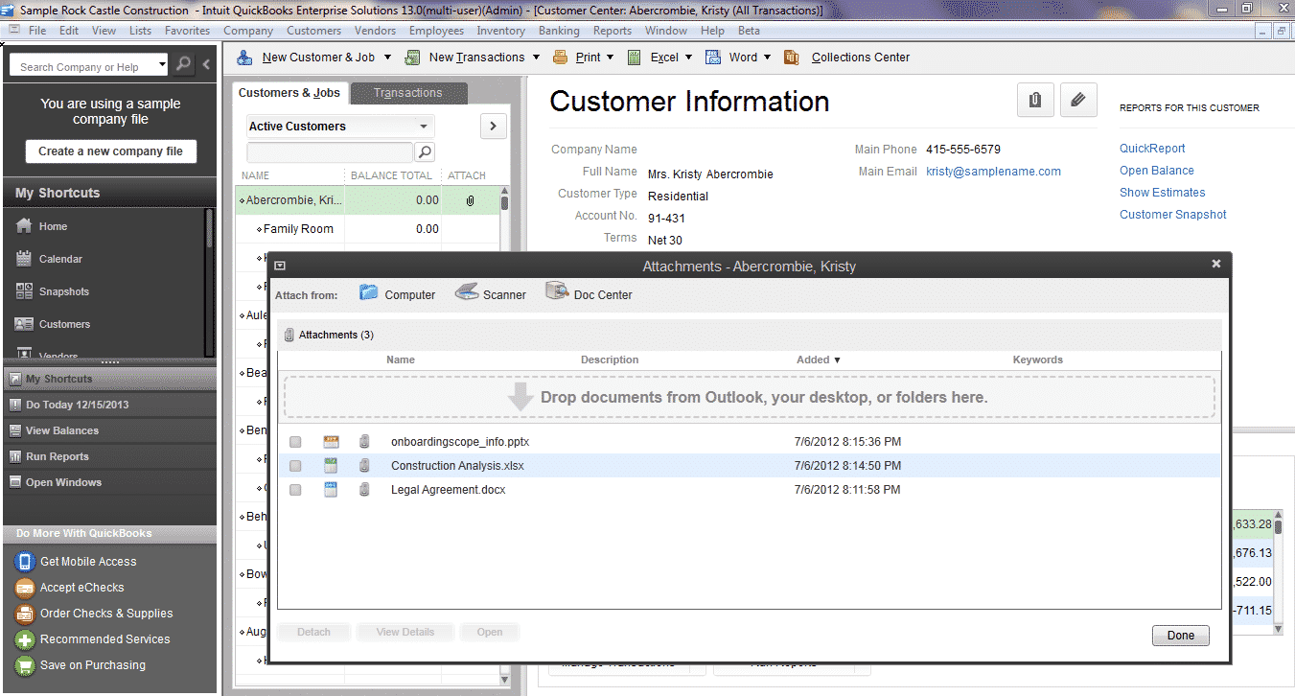The width and height of the screenshot is (1295, 696).
Task: Open the QuickReport link
Action: pyautogui.click(x=1152, y=149)
